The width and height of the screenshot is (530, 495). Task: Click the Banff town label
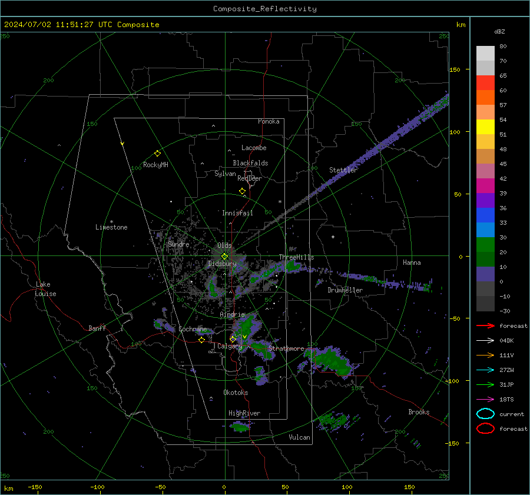tap(97, 328)
